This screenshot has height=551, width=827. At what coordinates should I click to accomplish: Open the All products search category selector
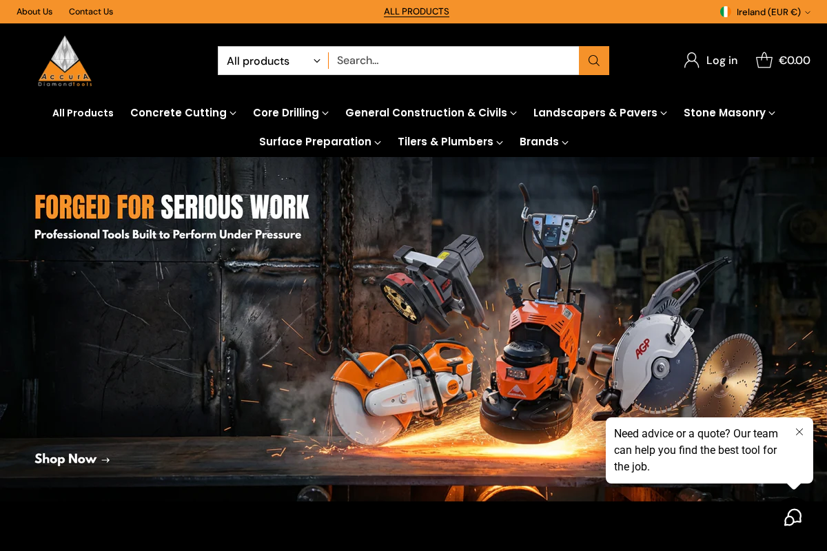[272, 61]
